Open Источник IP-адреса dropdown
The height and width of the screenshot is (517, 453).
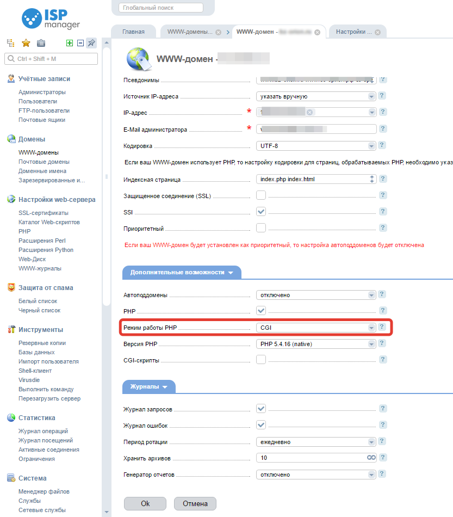click(316, 96)
